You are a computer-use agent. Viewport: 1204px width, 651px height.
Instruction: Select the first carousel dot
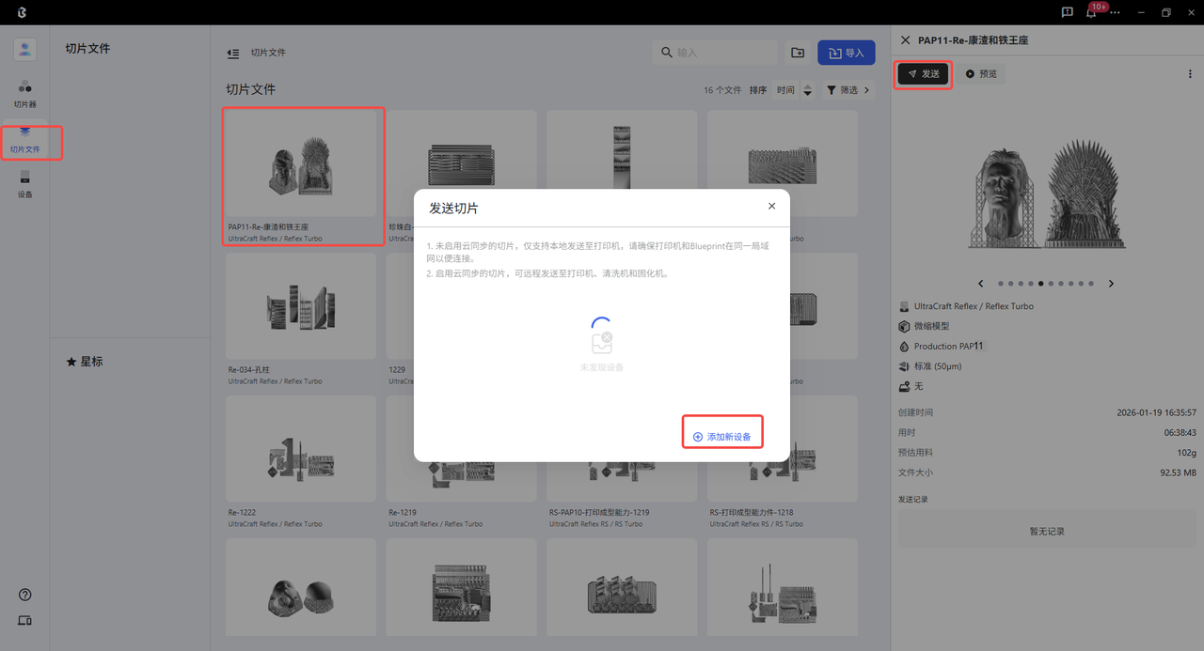tap(999, 284)
